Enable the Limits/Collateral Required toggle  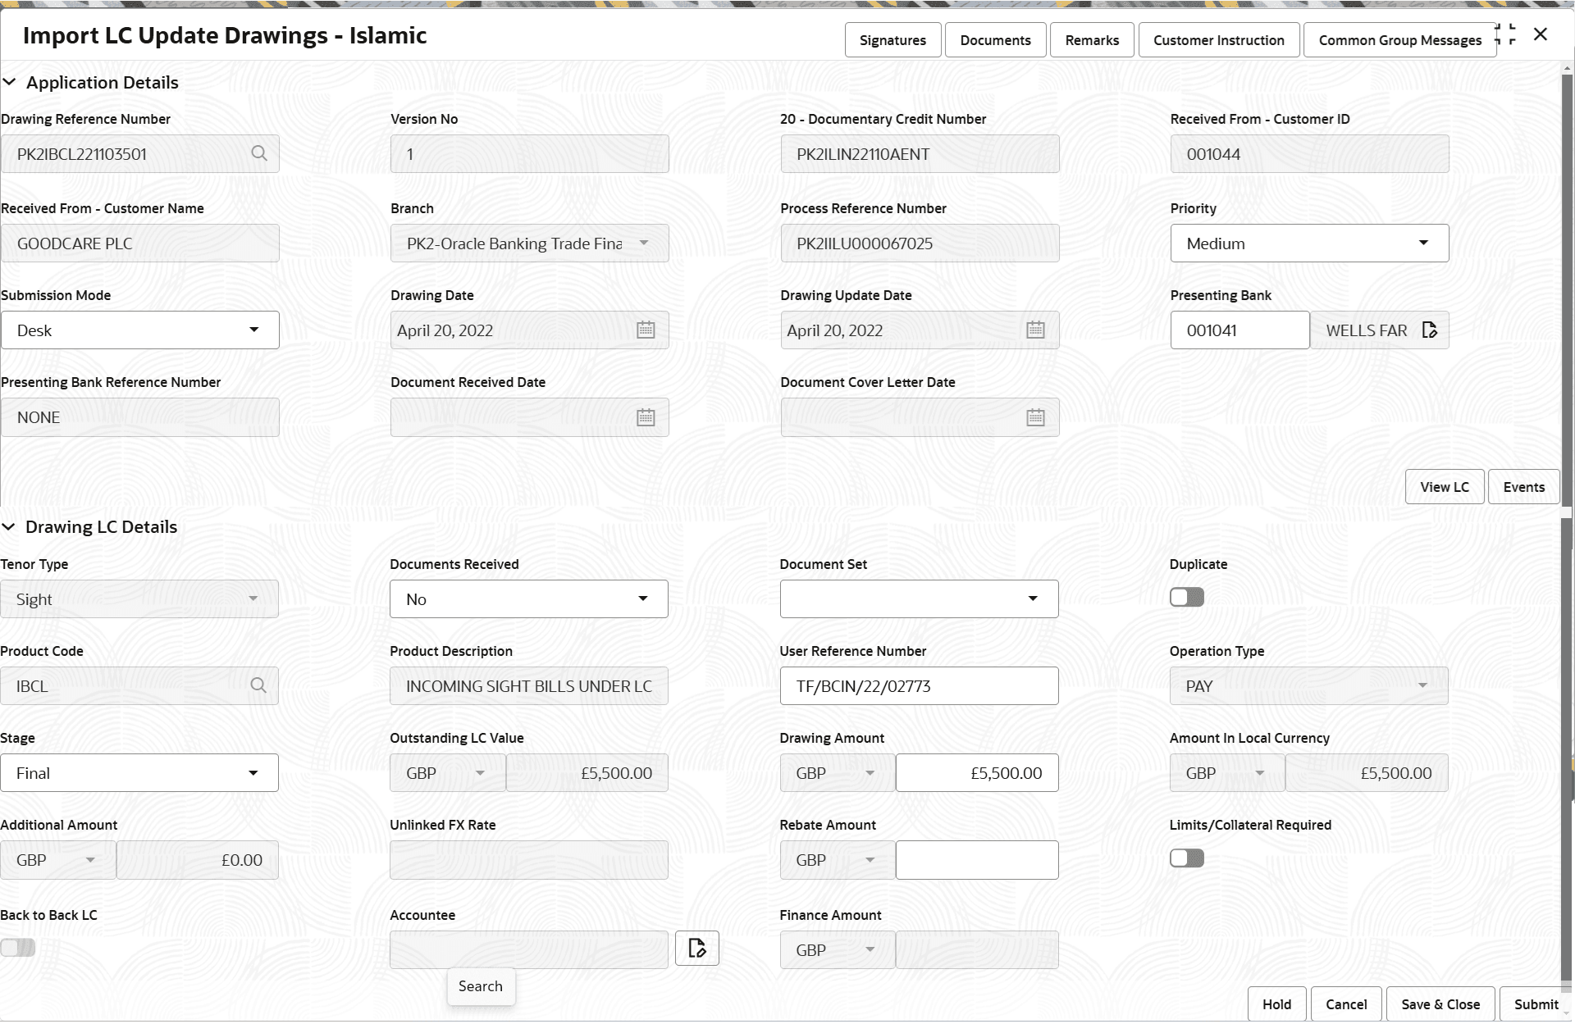(1186, 858)
